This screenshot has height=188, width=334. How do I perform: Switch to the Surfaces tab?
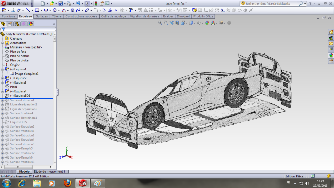click(x=42, y=16)
